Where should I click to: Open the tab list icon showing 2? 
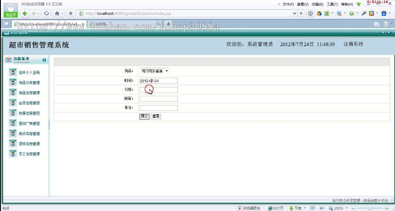[x=377, y=24]
